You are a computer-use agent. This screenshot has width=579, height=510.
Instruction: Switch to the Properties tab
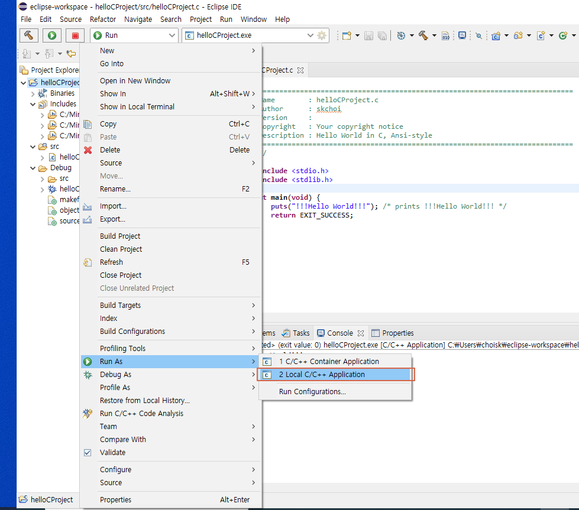[x=393, y=333]
